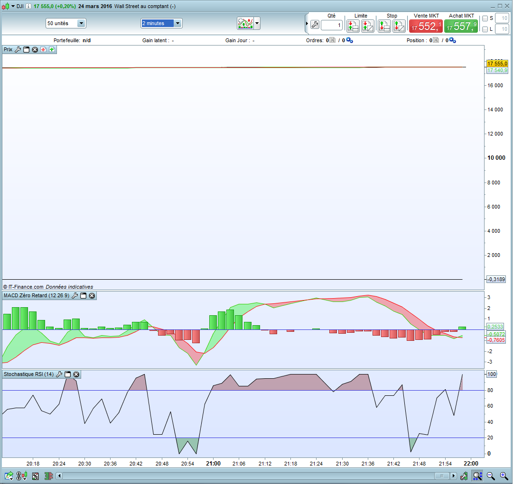
Task: Click the -0,7605 MACD value label
Action: (496, 340)
